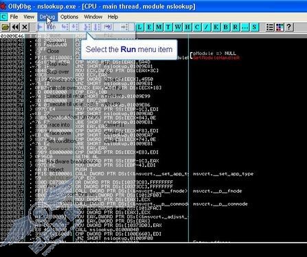Select Restart in the Debug menu
The width and height of the screenshot is (307, 257).
point(86,43)
